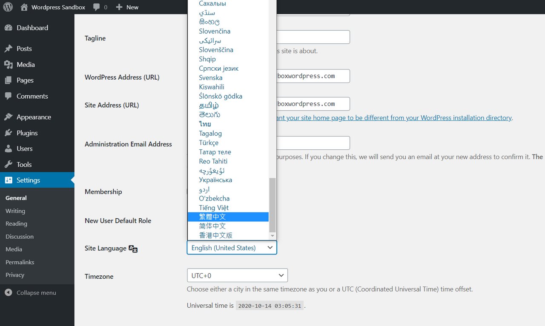Click the Collapse menu label
This screenshot has width=545, height=326.
pos(36,293)
